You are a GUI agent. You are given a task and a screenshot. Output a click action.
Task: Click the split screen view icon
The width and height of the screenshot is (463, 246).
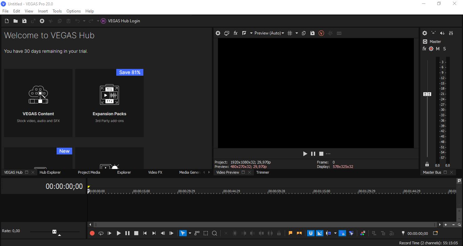(244, 33)
